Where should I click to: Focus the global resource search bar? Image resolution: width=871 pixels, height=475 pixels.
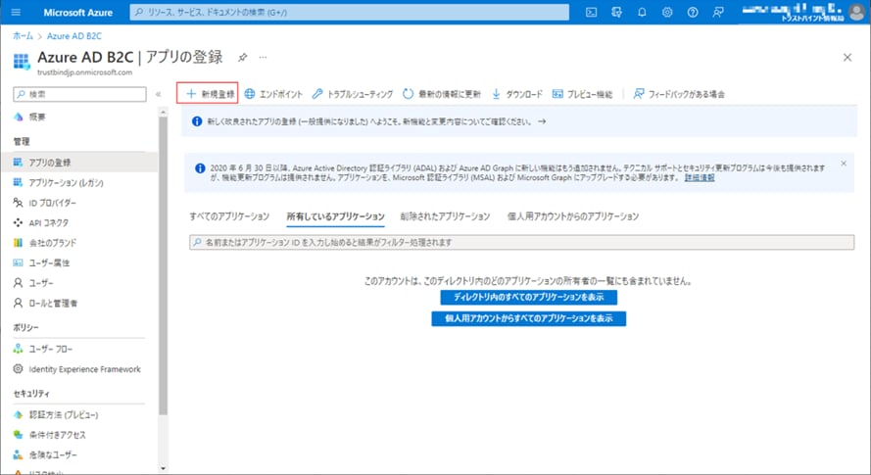pyautogui.click(x=350, y=12)
